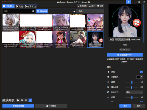Click the 播放列表 playlist heading
Screen dimensions: 147x110
tap(9, 100)
